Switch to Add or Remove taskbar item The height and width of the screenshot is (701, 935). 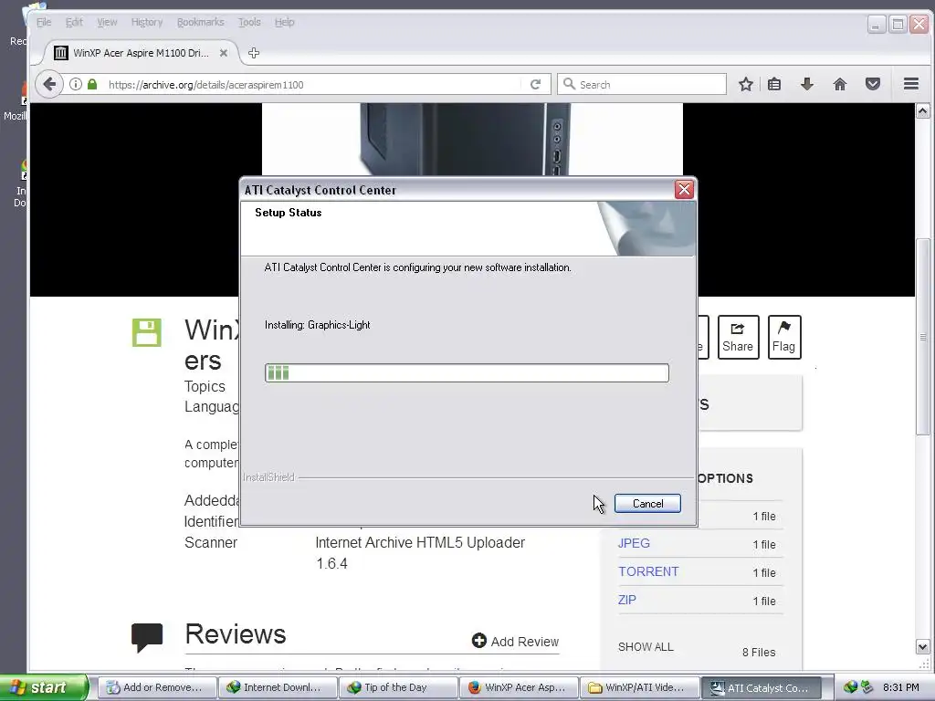click(156, 687)
